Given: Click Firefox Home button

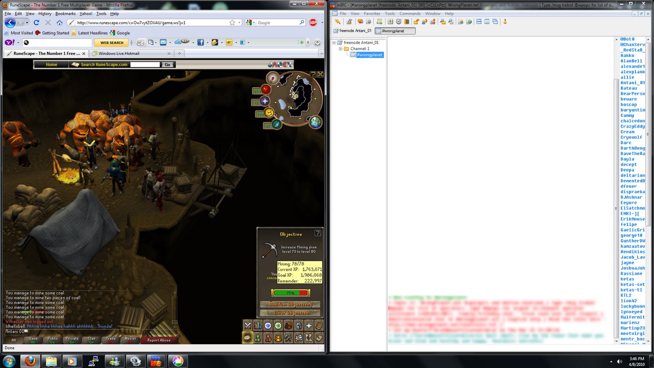Looking at the screenshot, I should (60, 22).
